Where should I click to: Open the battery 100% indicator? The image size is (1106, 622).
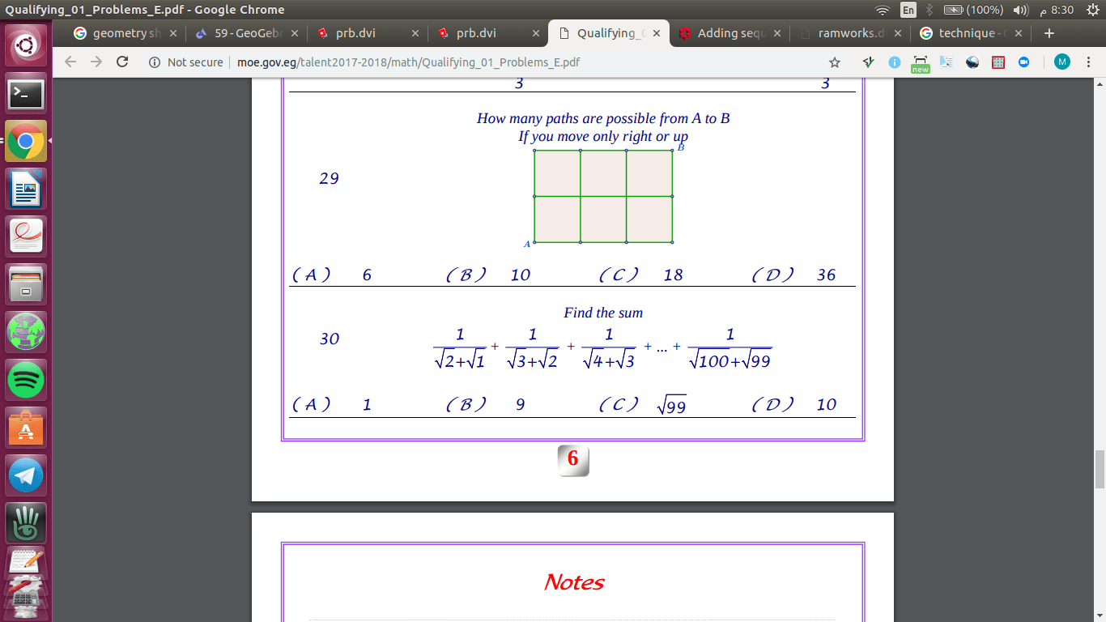tap(973, 10)
